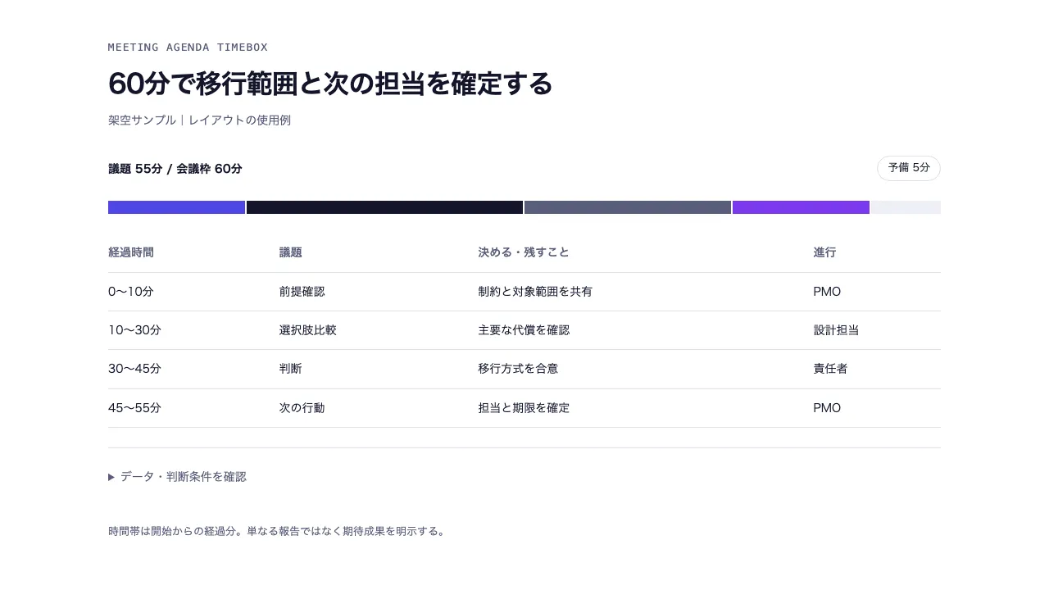Click the 決める・残すこと column header
Viewport: 1049px width, 590px height.
pyautogui.click(x=524, y=252)
